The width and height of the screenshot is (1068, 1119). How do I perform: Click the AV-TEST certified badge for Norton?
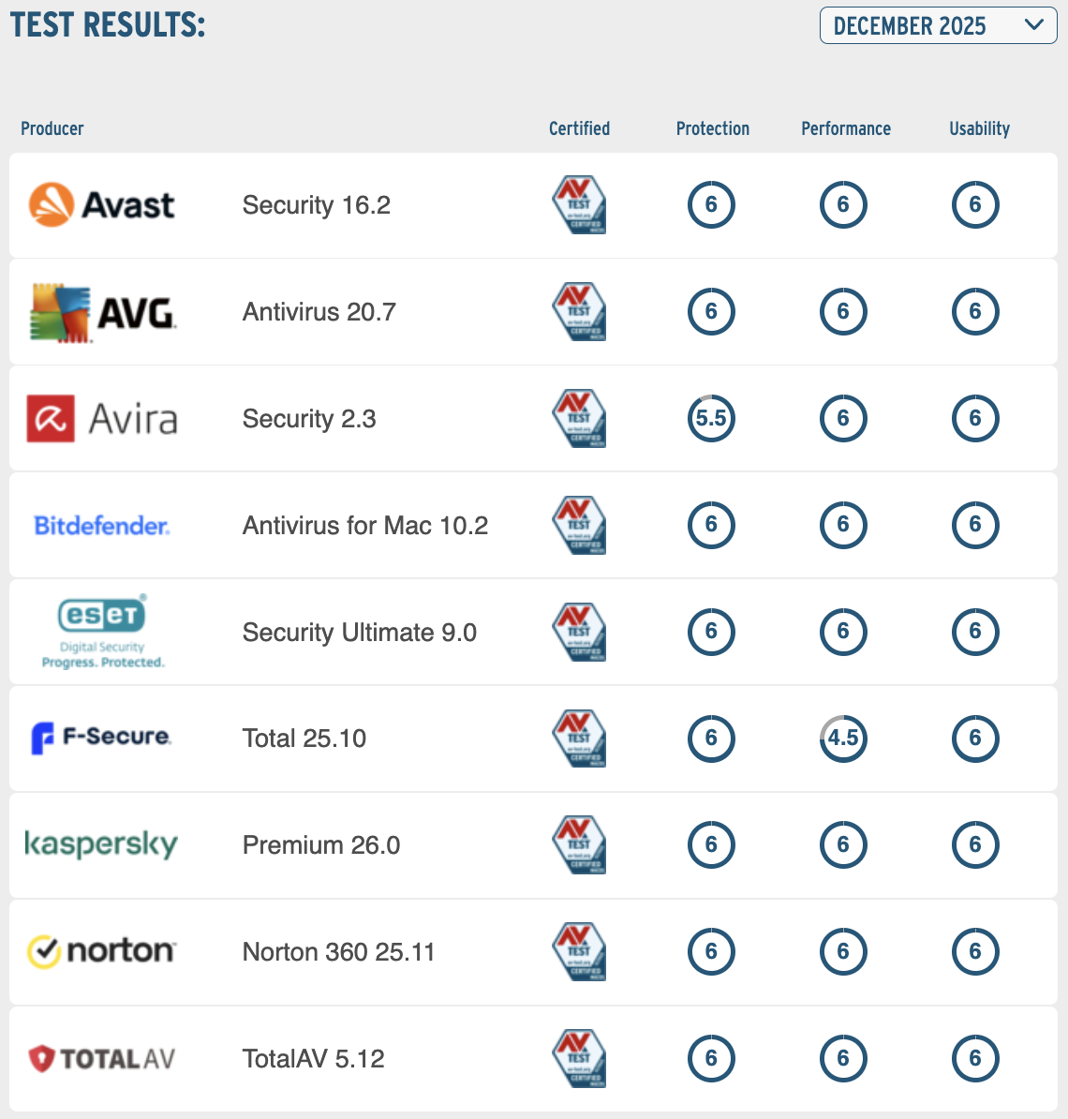click(x=579, y=951)
